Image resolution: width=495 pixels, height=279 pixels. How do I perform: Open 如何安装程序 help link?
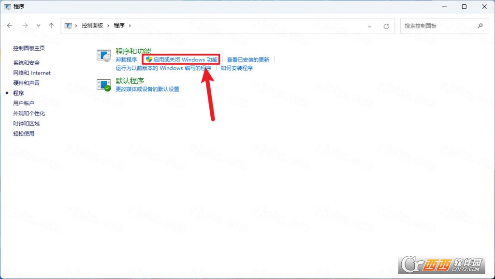[x=237, y=68]
